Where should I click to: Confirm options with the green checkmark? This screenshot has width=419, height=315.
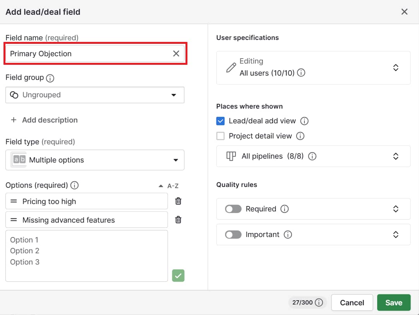click(x=178, y=275)
